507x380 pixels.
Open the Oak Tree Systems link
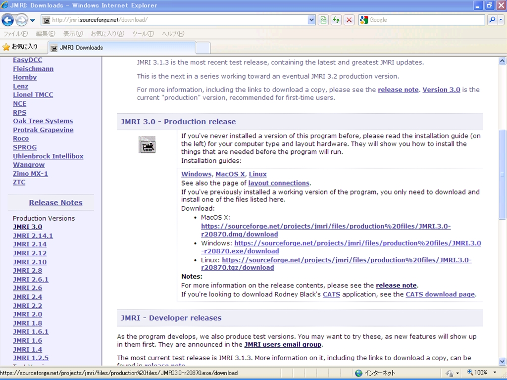(43, 121)
